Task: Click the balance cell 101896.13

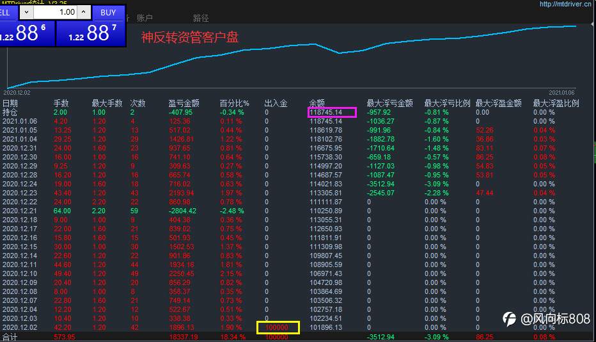Action: pyautogui.click(x=325, y=327)
